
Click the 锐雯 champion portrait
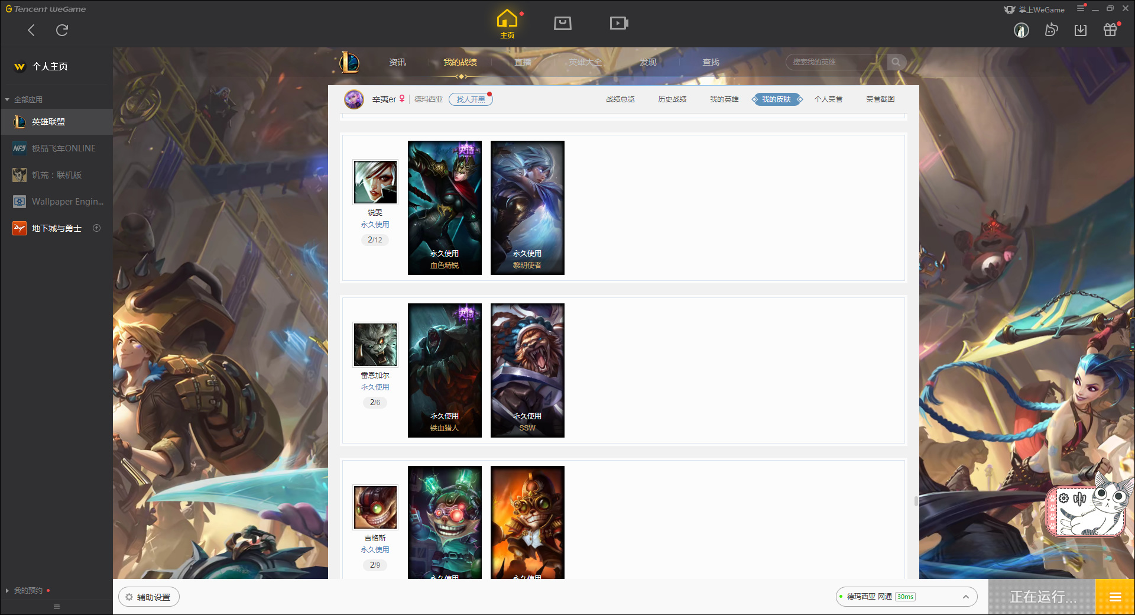(x=375, y=182)
